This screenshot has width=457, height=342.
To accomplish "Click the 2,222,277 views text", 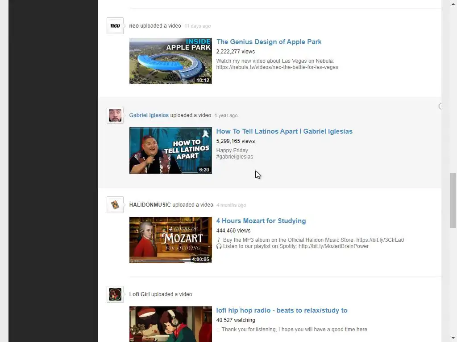I will (x=236, y=52).
